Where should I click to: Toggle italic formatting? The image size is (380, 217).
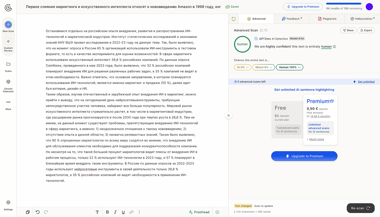[x=115, y=212]
